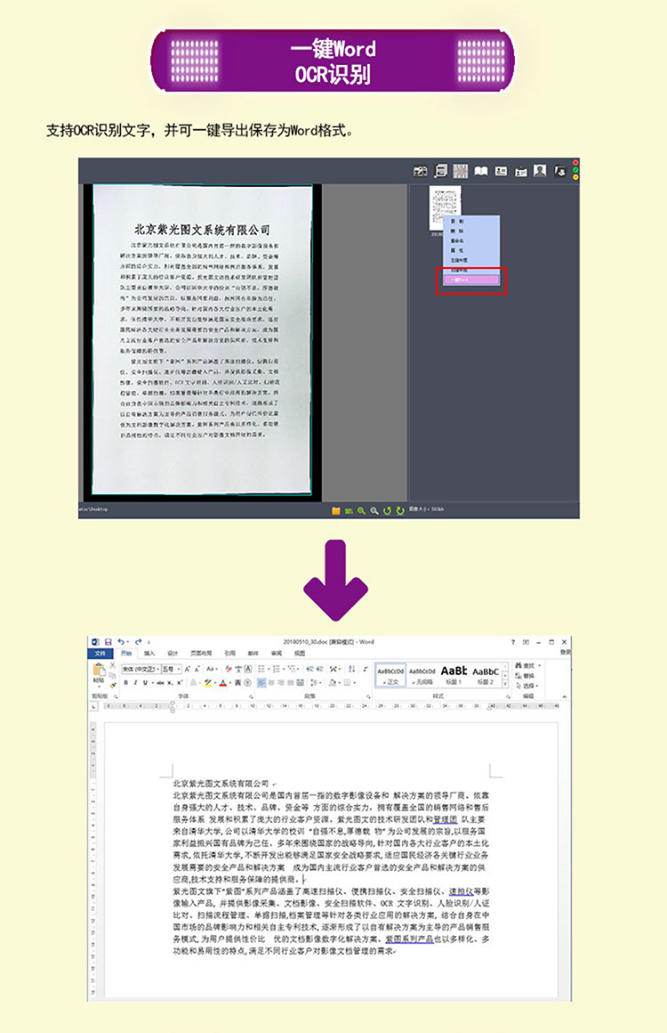The image size is (667, 1033).
Task: Toggle underline formatting in Word ribbon
Action: [x=145, y=683]
